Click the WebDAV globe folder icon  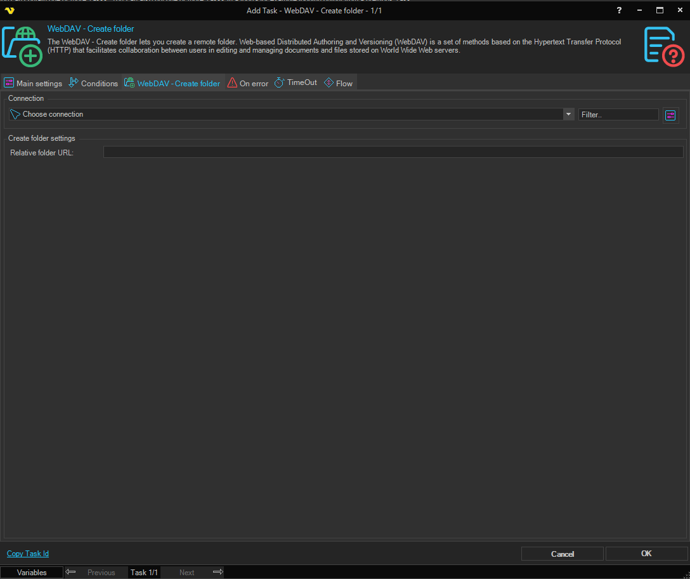[23, 46]
